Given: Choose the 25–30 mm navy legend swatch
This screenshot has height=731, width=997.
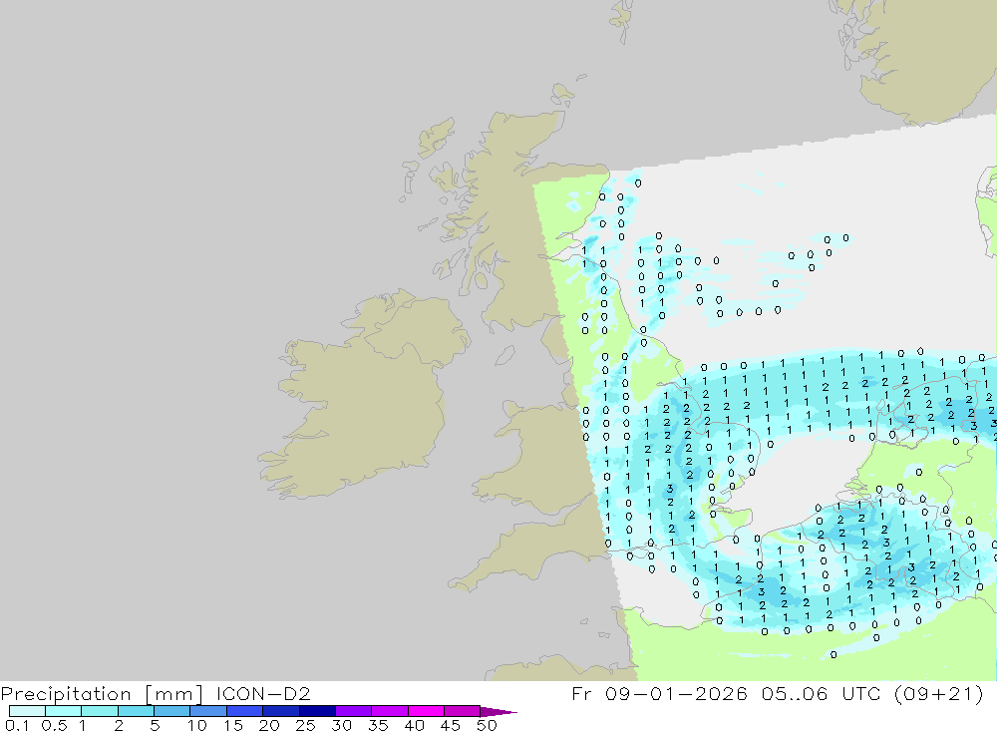Looking at the screenshot, I should [x=317, y=711].
